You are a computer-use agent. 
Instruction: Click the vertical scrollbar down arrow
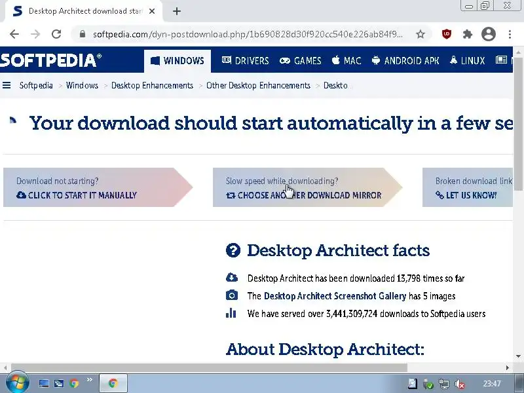click(518, 356)
